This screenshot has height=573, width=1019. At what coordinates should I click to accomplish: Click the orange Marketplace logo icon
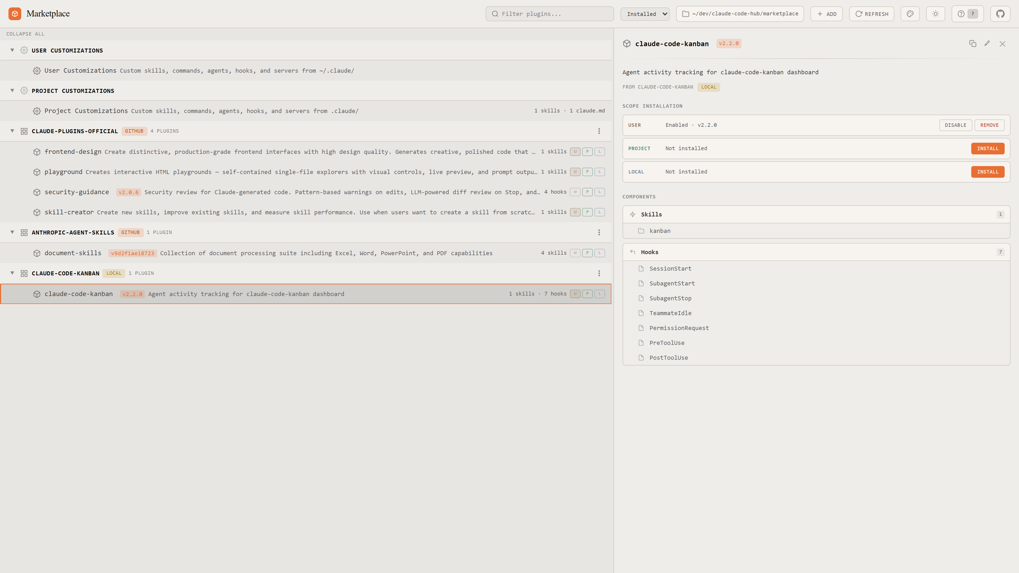15,14
